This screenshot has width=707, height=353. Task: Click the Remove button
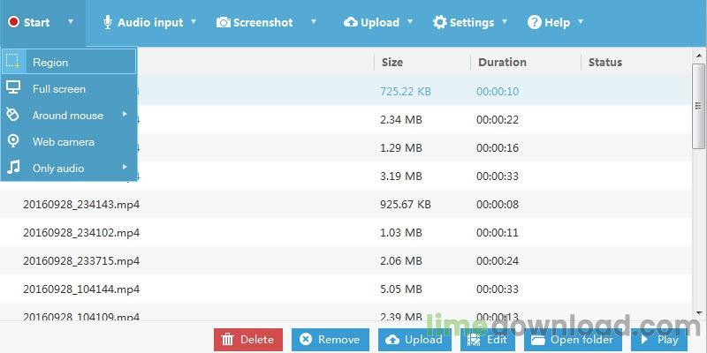pyautogui.click(x=331, y=339)
